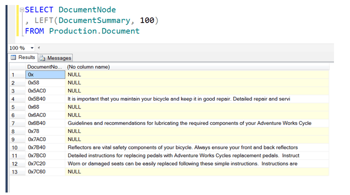Click Production.Document in the FROM clause
350x195 pixels.
point(94,31)
